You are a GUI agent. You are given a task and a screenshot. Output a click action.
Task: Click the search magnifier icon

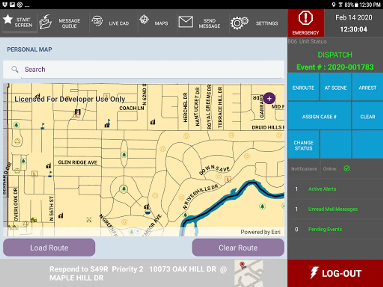tap(14, 69)
